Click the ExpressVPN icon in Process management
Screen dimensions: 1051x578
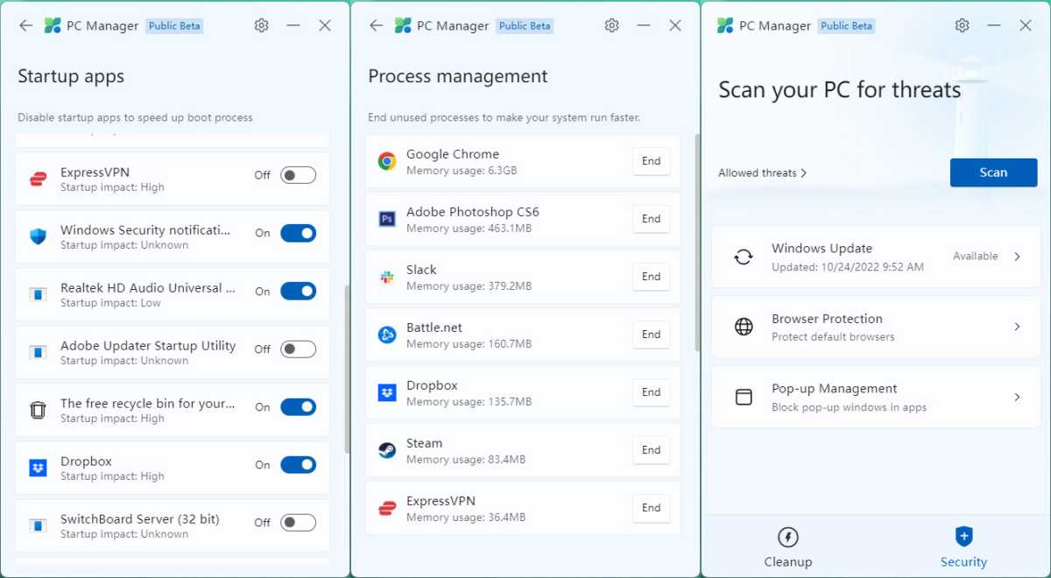(387, 508)
